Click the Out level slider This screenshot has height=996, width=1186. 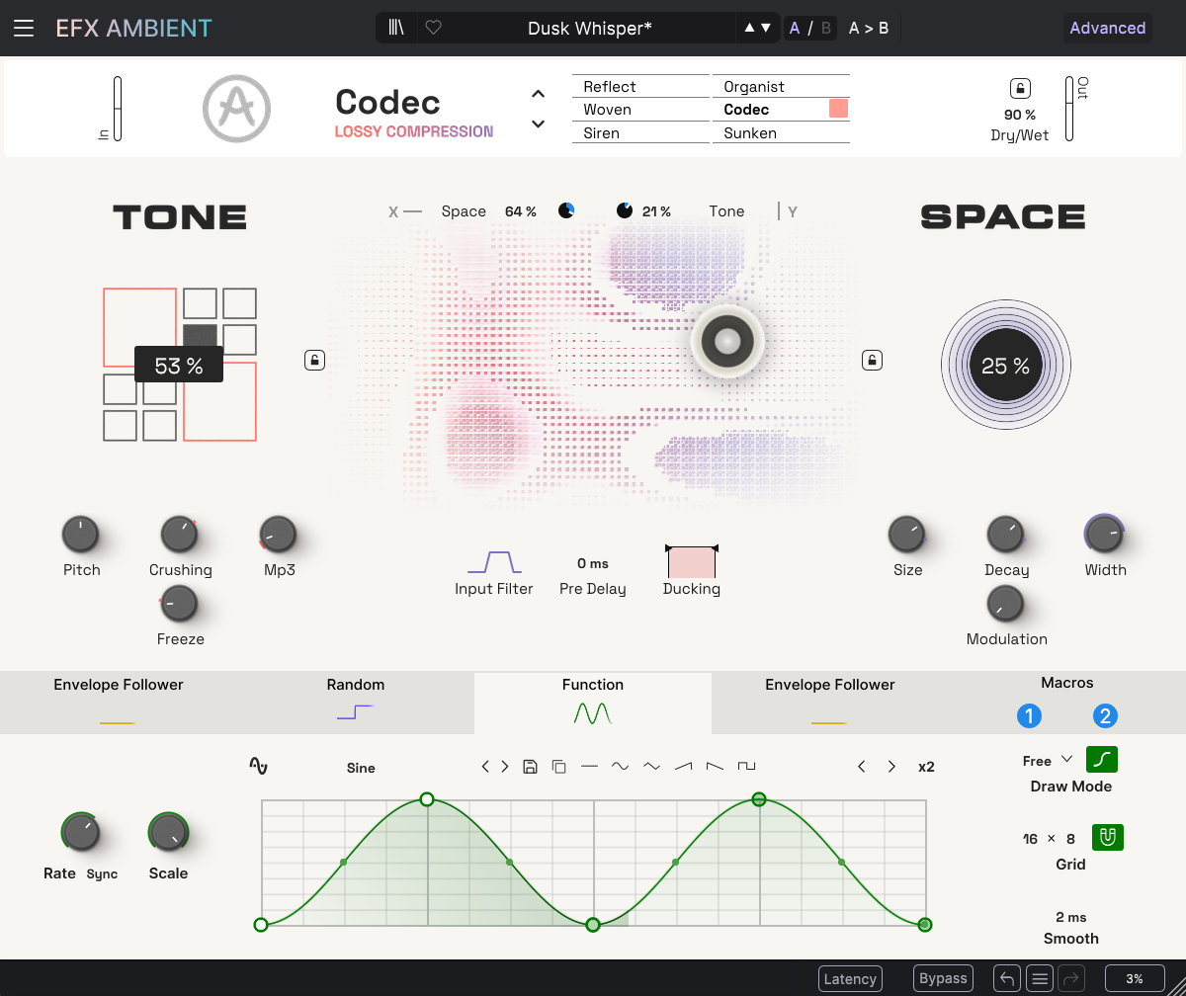1068,109
